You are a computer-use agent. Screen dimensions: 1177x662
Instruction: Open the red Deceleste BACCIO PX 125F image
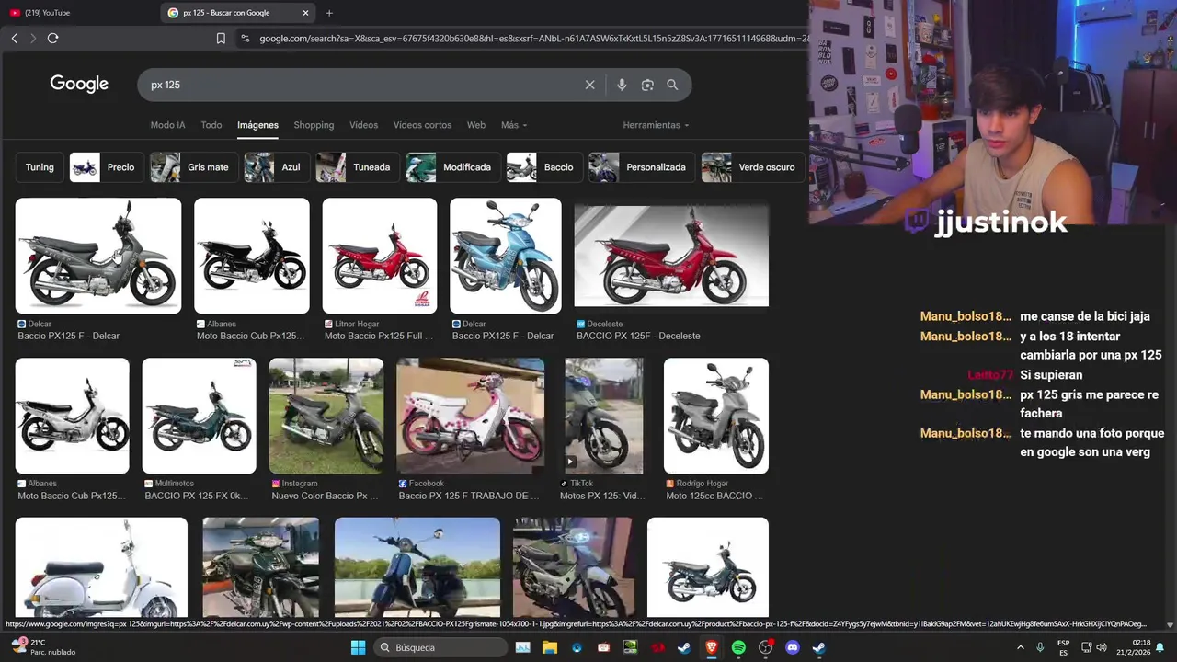pyautogui.click(x=671, y=256)
